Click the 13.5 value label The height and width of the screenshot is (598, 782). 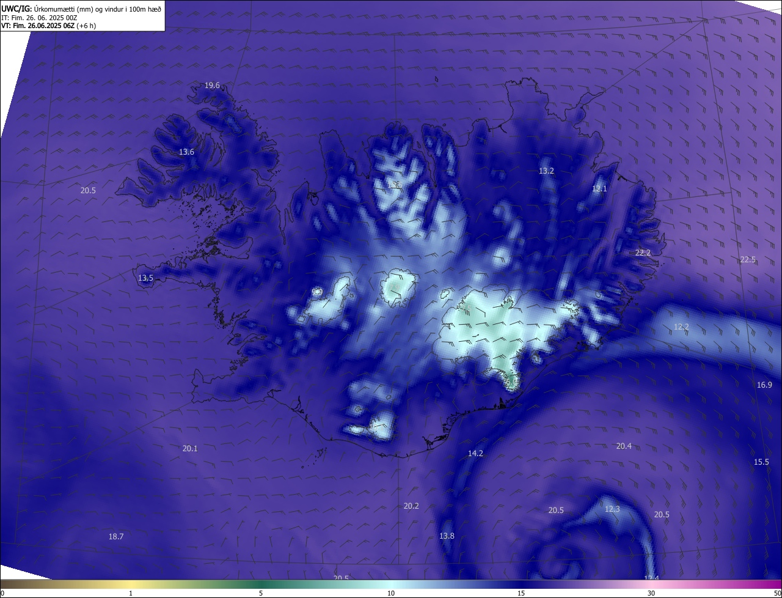[145, 278]
